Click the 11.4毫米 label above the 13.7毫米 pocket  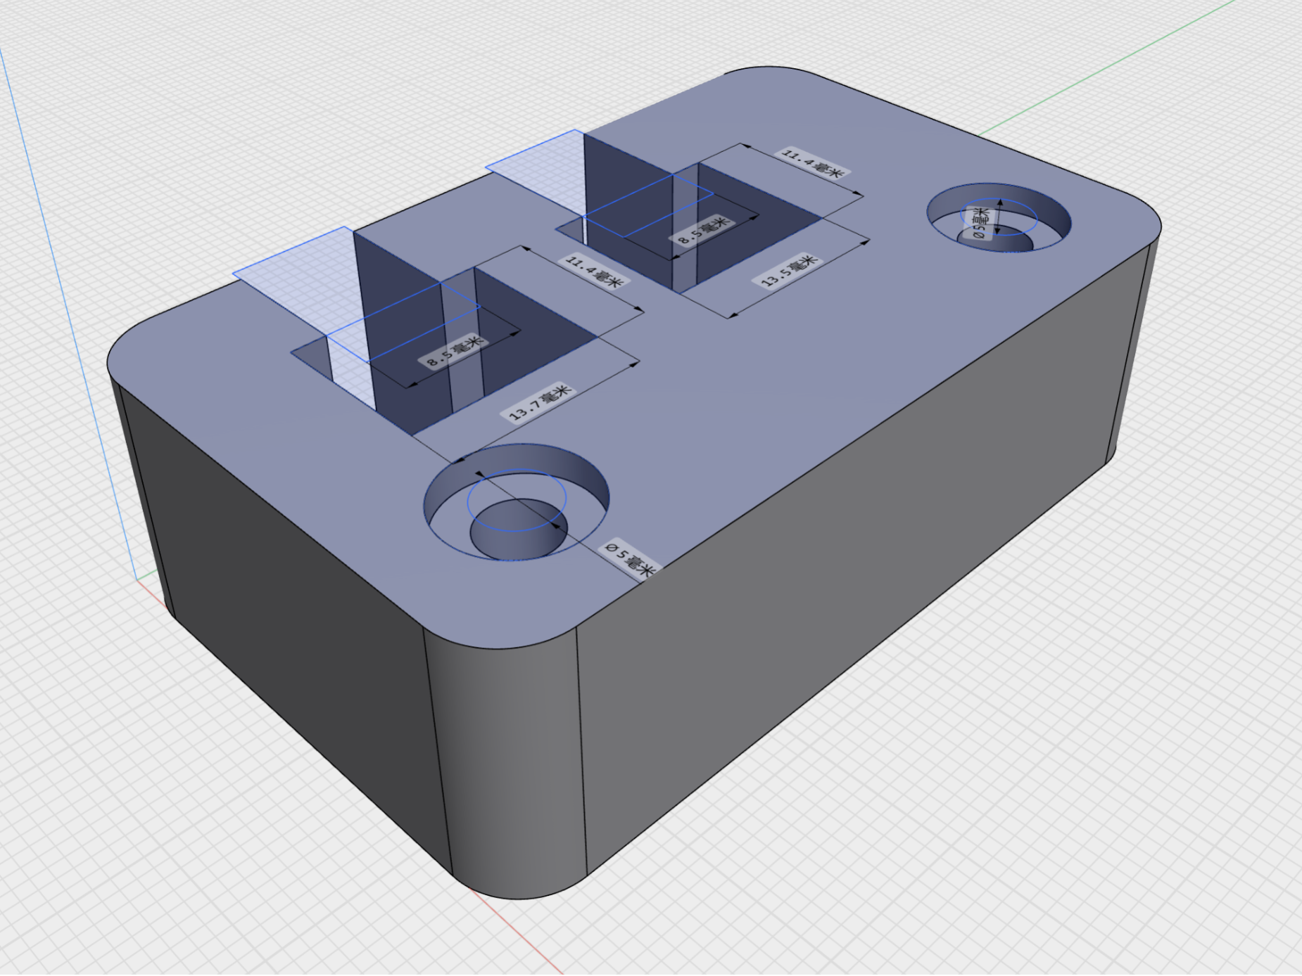pyautogui.click(x=595, y=271)
